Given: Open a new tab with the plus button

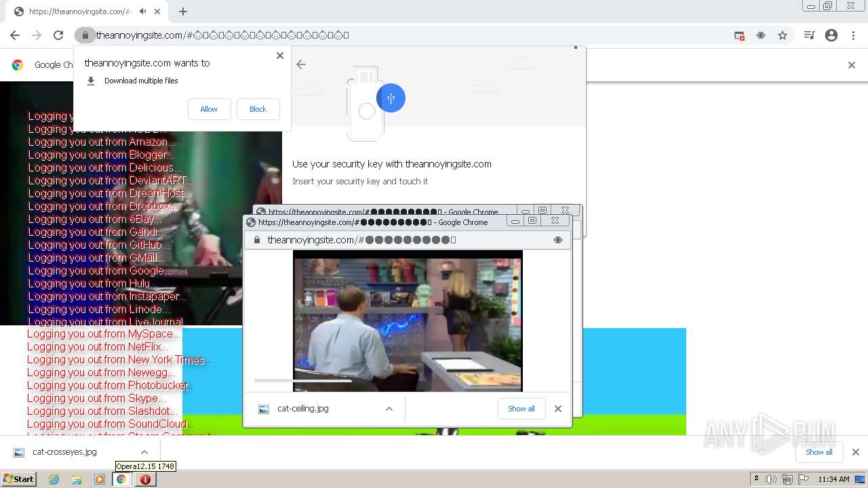Looking at the screenshot, I should [183, 12].
